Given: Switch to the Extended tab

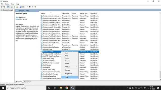Looking at the screenshot, I should tap(19, 82).
